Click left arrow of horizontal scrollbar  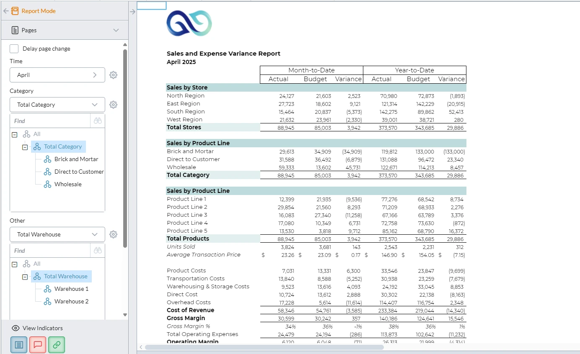click(x=141, y=347)
